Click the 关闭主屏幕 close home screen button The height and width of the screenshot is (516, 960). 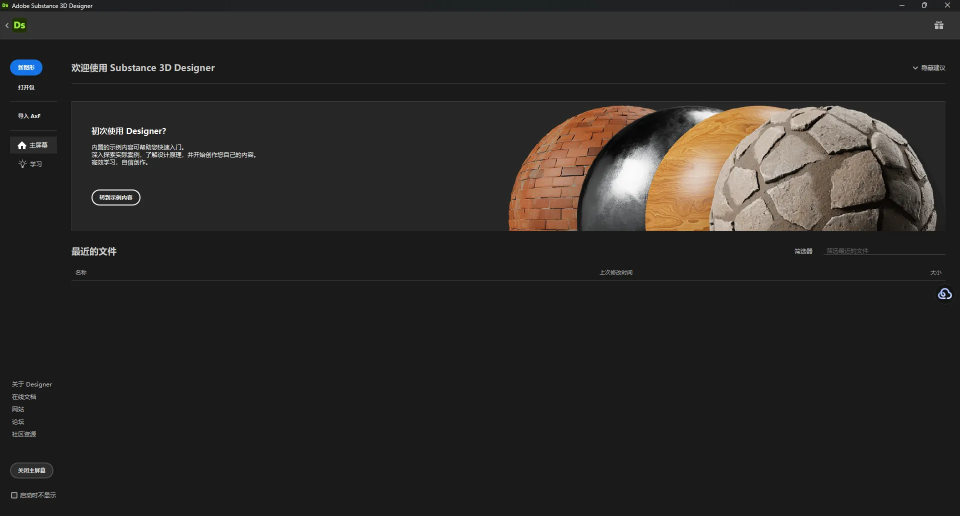point(31,470)
